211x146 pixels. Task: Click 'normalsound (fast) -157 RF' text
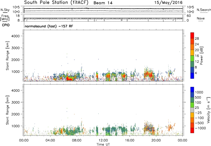(x=49, y=26)
